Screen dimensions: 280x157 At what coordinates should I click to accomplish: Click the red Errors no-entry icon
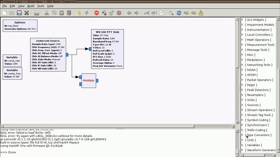97,13
